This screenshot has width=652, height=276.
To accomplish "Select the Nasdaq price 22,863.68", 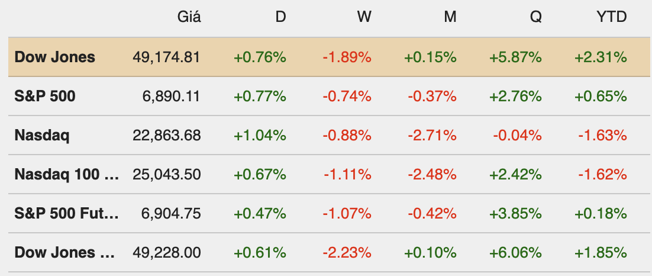I will 167,136.
